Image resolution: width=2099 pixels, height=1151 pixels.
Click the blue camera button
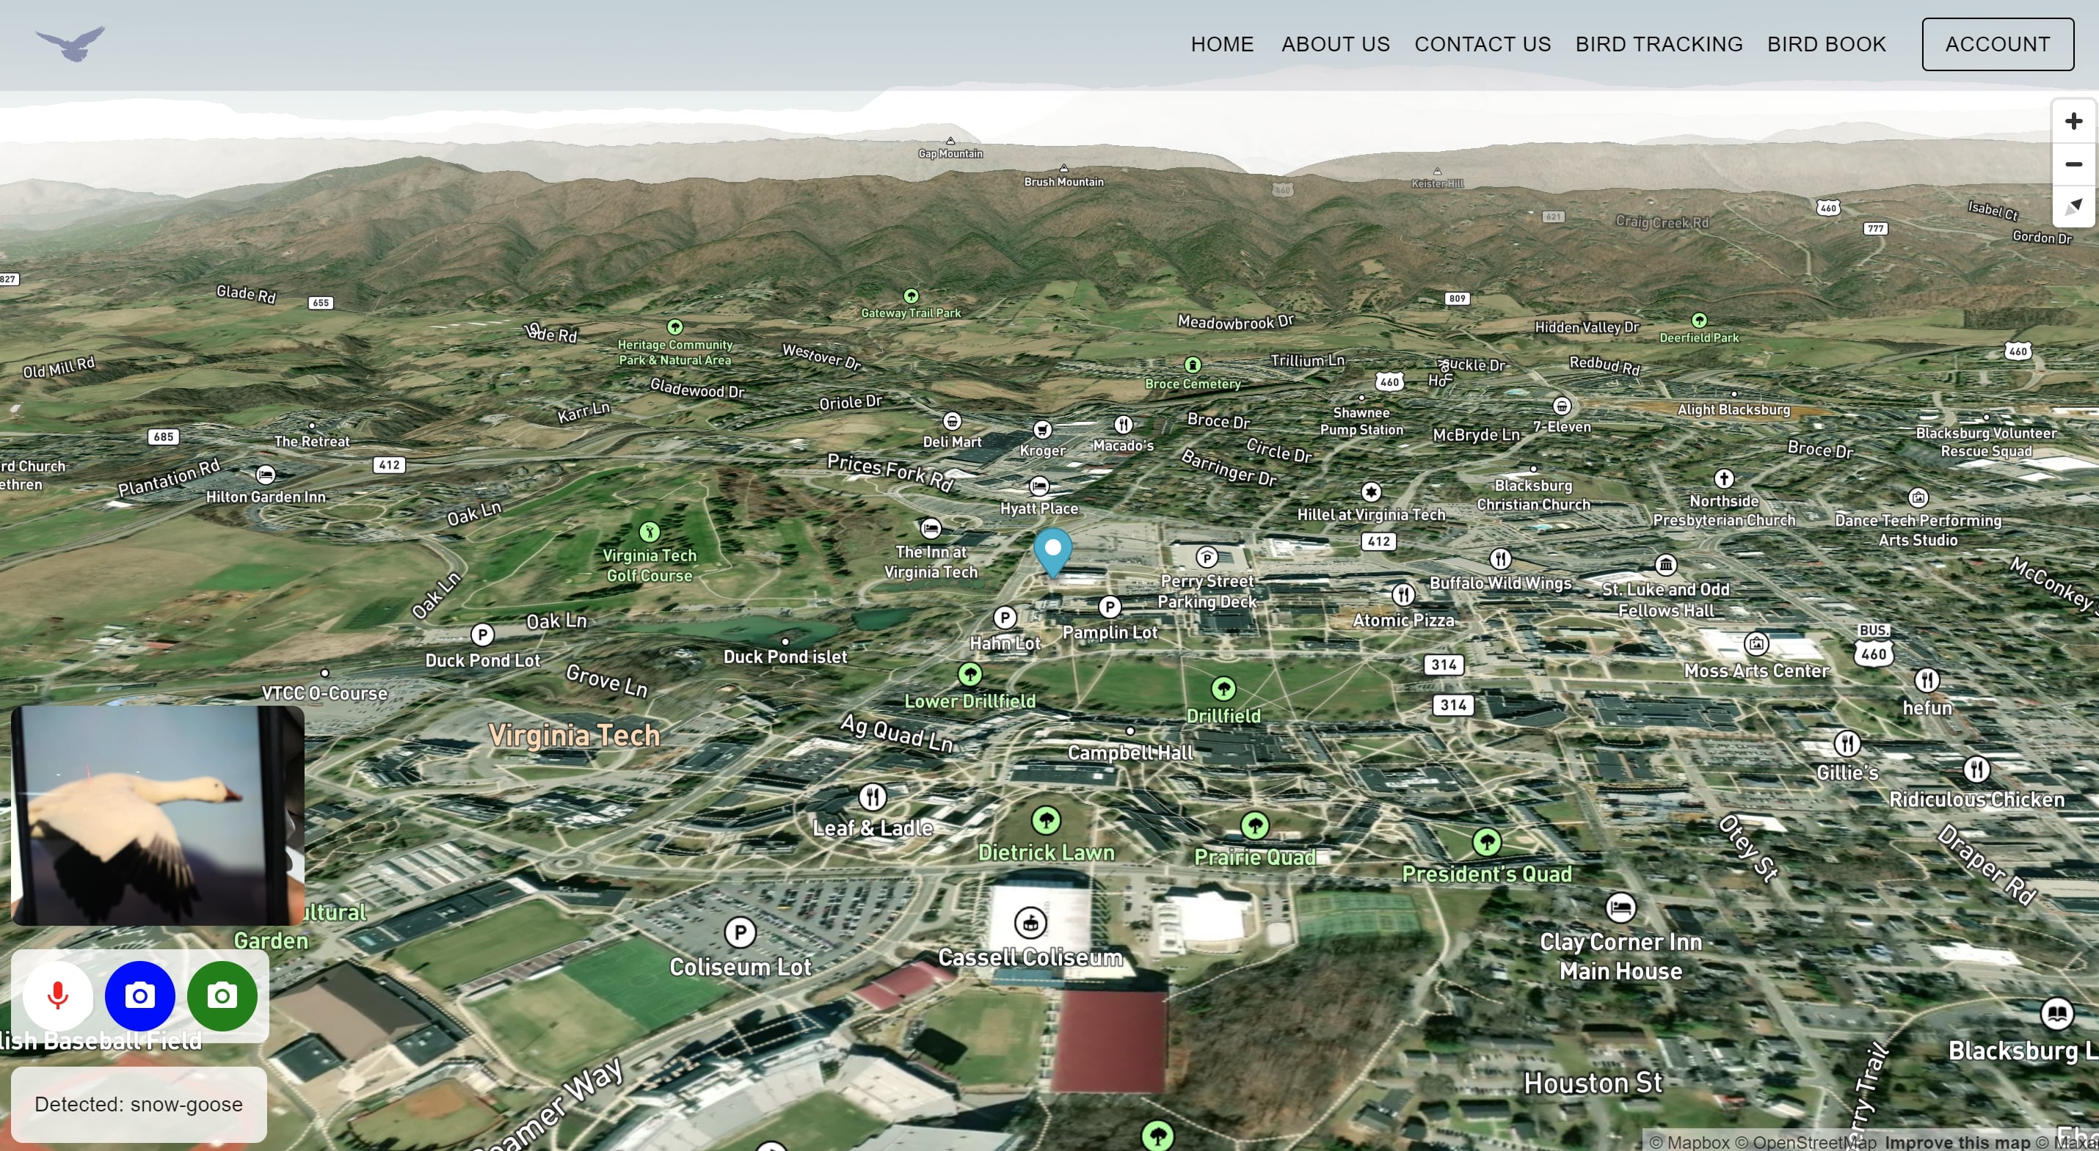tap(140, 995)
